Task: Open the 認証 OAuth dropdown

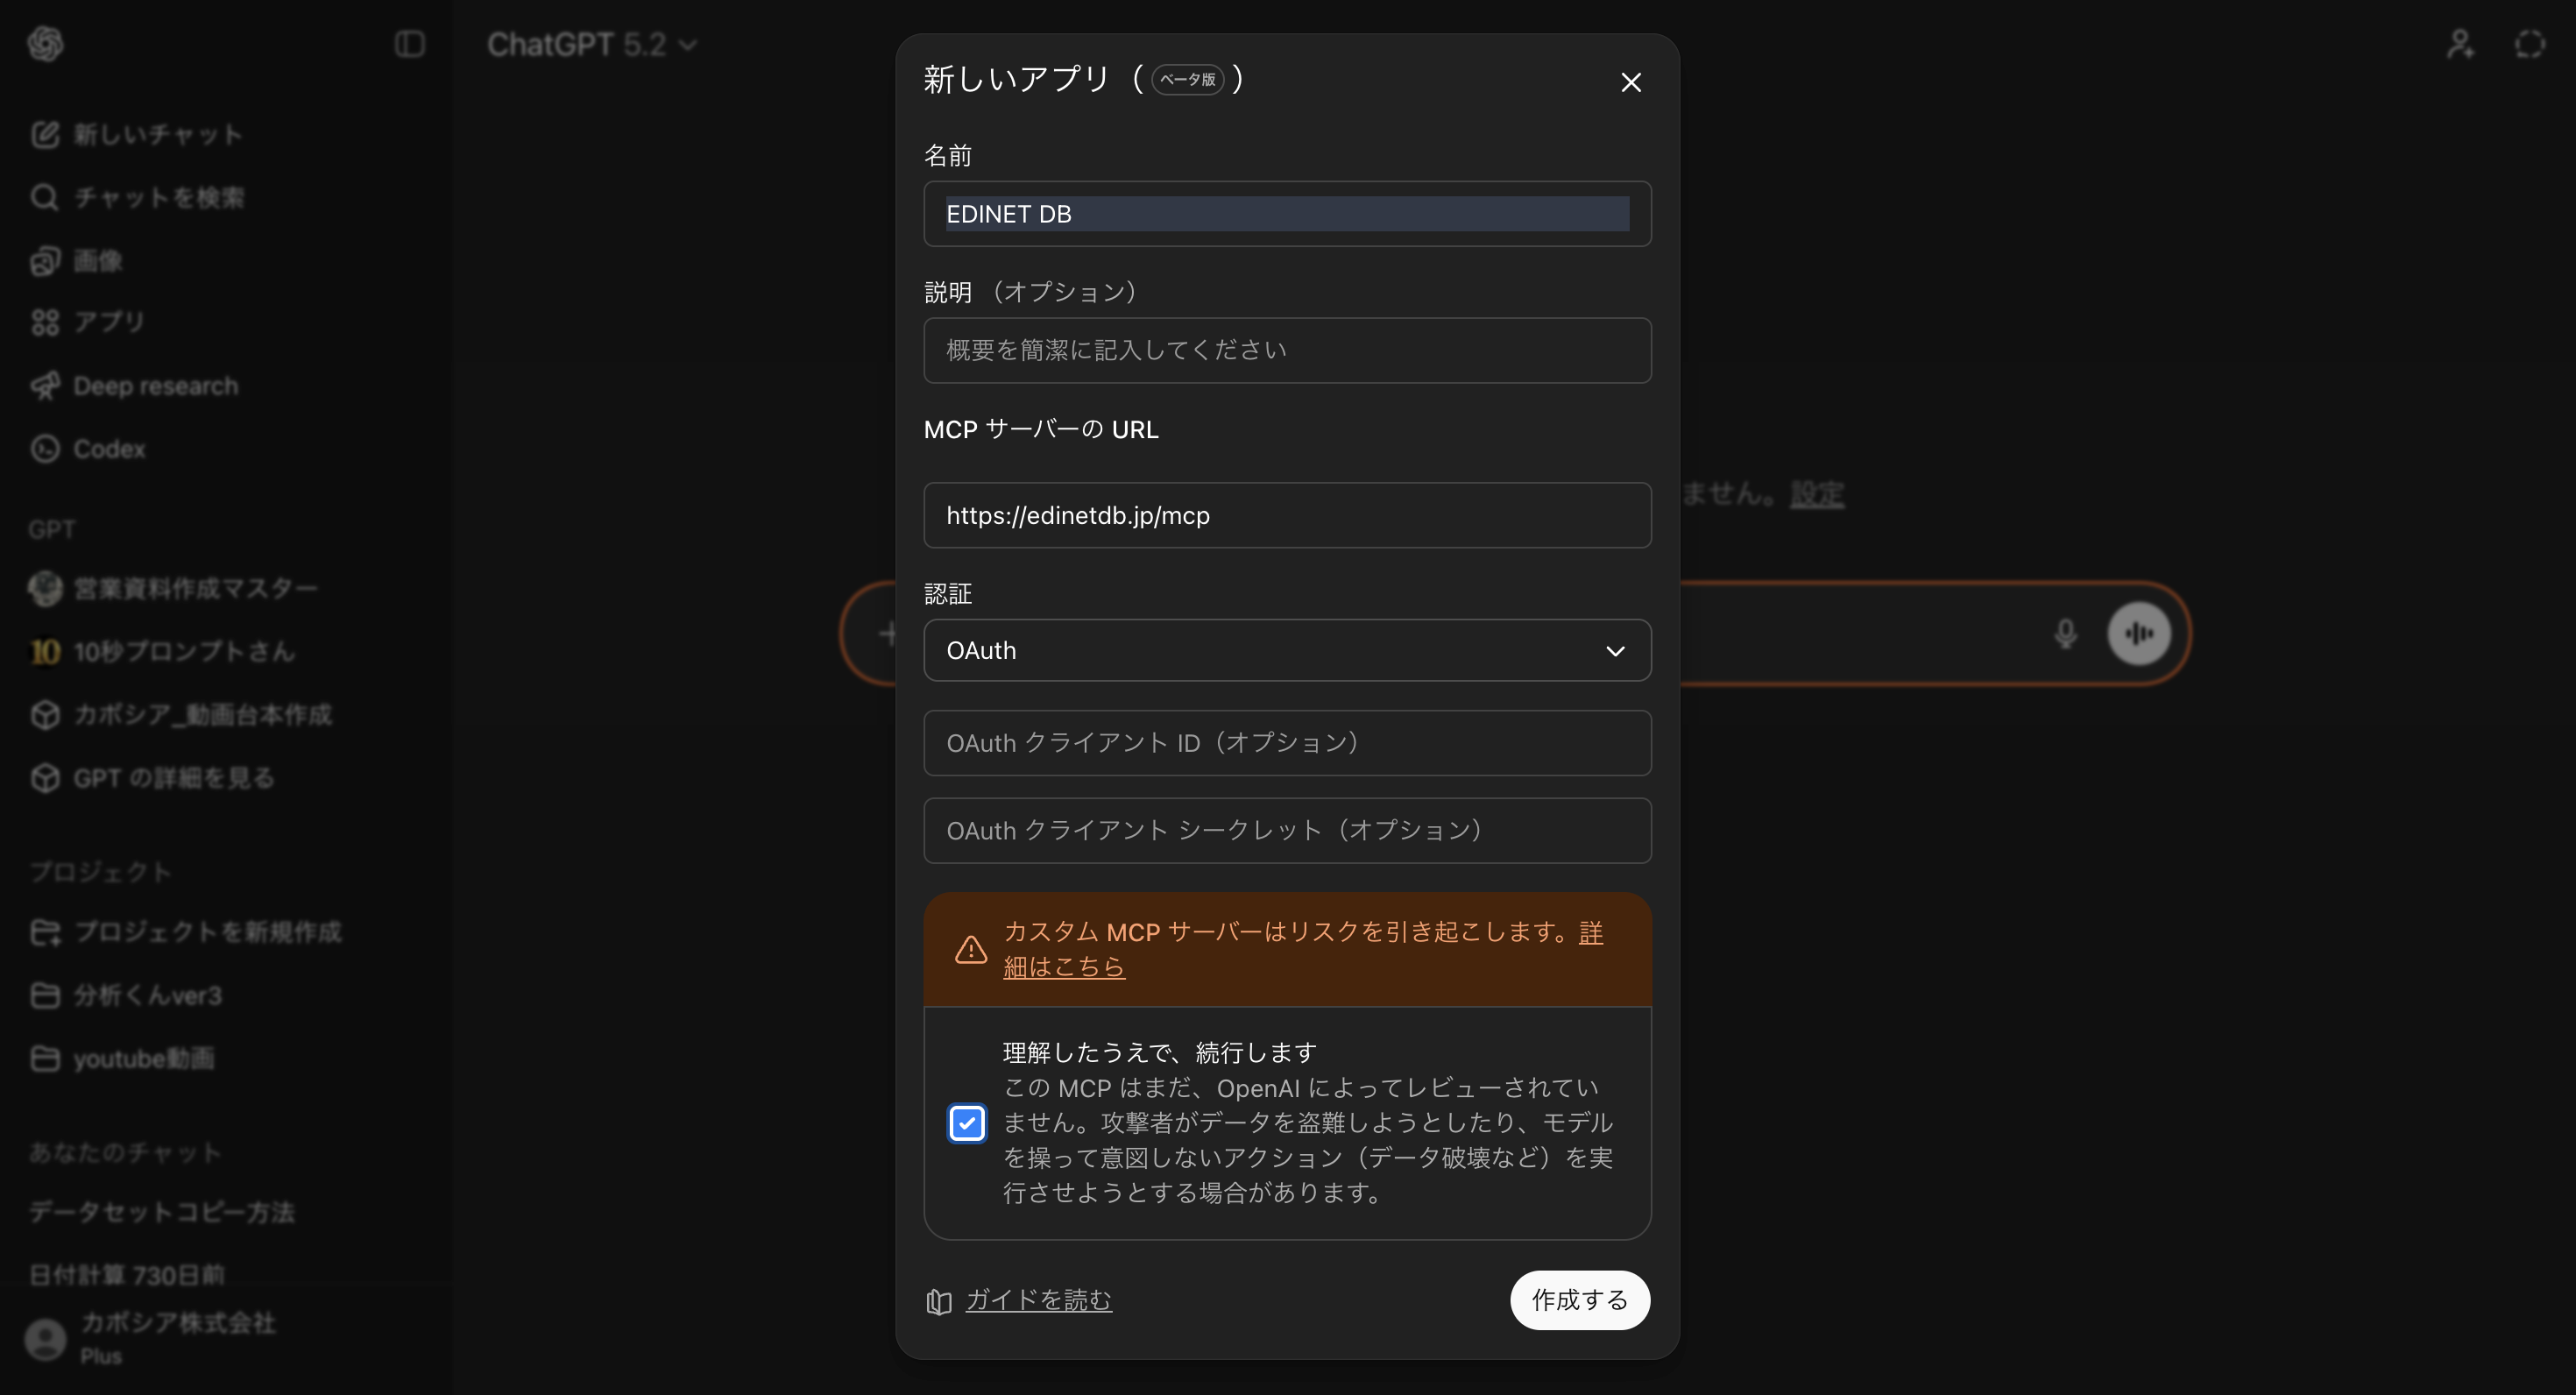Action: (x=1287, y=650)
